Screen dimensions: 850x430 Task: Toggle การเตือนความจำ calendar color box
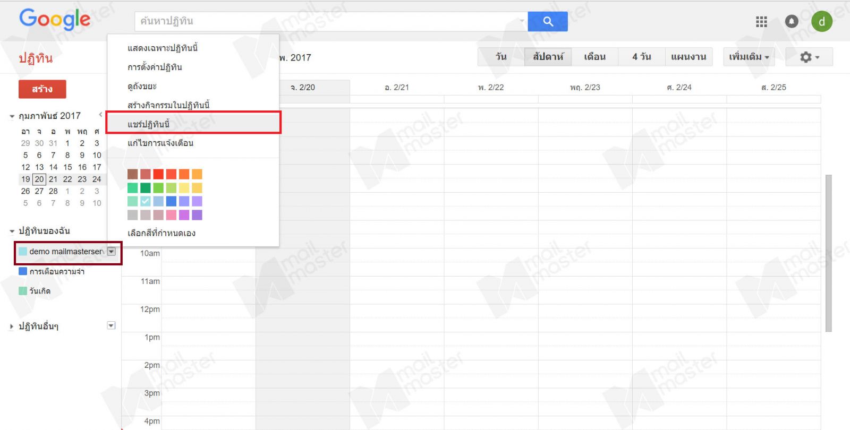(x=23, y=271)
